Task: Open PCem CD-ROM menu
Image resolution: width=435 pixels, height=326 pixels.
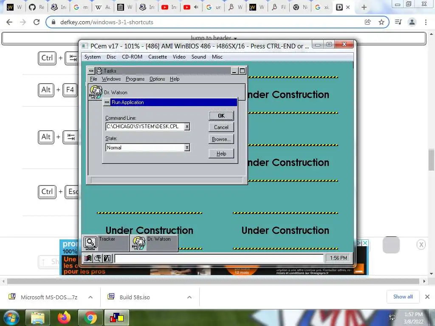Action: coord(132,57)
